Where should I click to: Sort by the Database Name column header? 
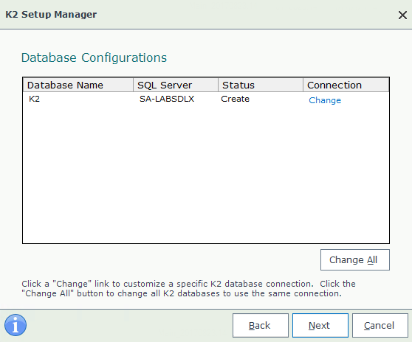(78, 85)
